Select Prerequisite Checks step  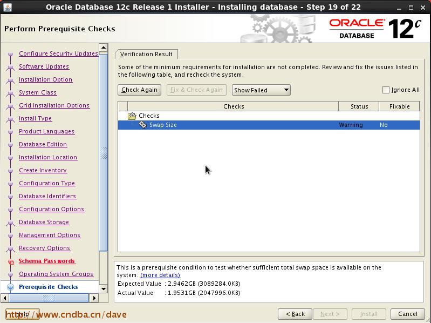point(49,287)
